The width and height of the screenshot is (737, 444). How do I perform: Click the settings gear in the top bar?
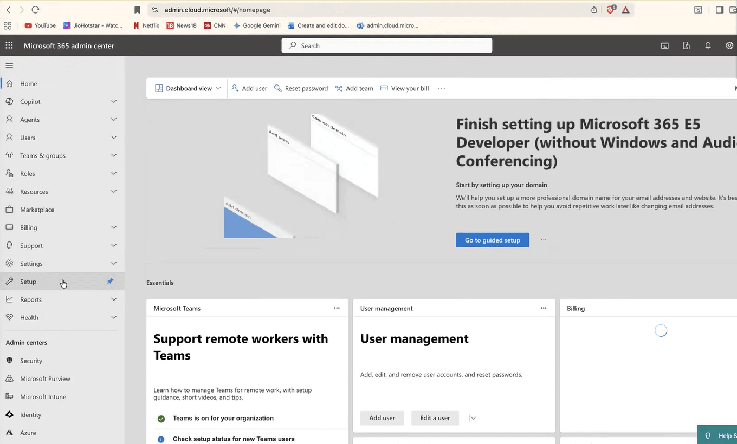(x=729, y=45)
